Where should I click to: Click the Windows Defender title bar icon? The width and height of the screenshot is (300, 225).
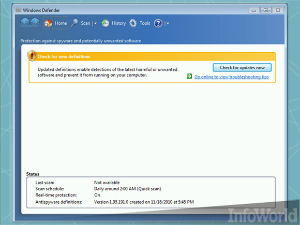coord(18,10)
